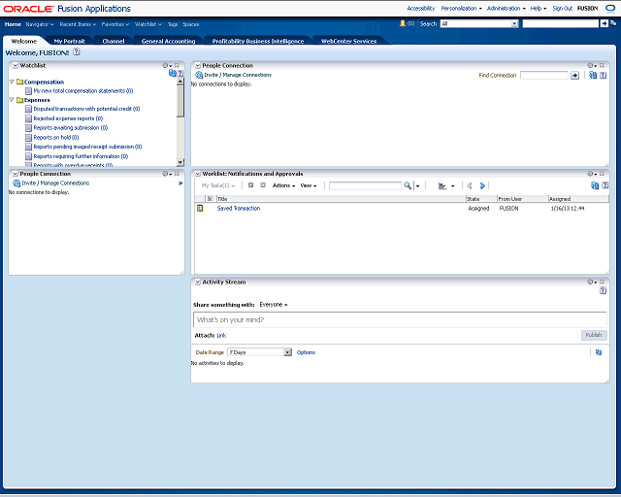Open help in wide People Connection panel

(603, 76)
